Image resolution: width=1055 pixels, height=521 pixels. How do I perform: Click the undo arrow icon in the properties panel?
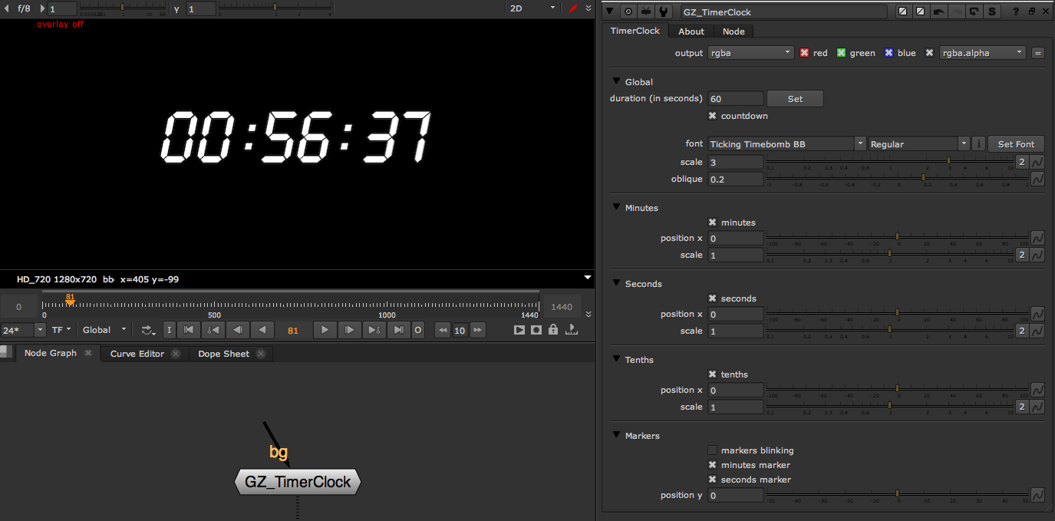coord(939,11)
